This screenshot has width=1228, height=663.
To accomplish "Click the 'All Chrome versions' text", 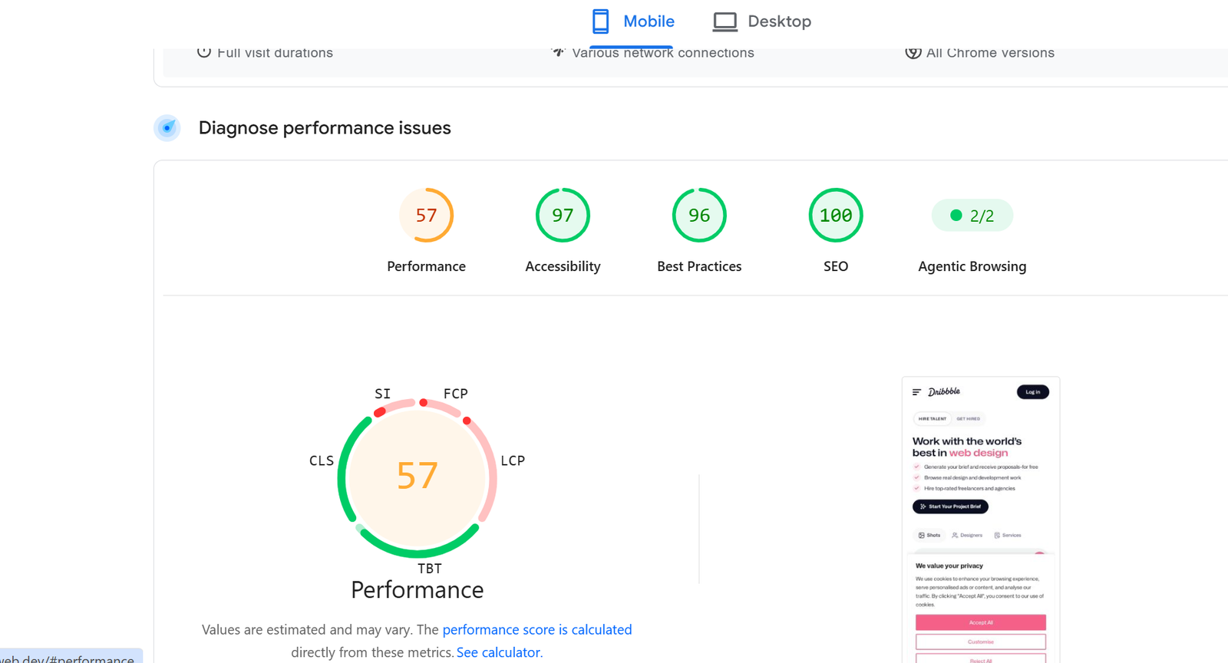I will pyautogui.click(x=990, y=53).
